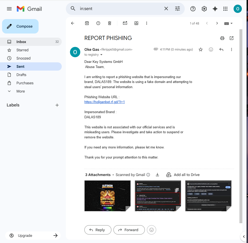Screen dimensions: 248x243
Task: Open the Support help icon
Action: [193, 9]
